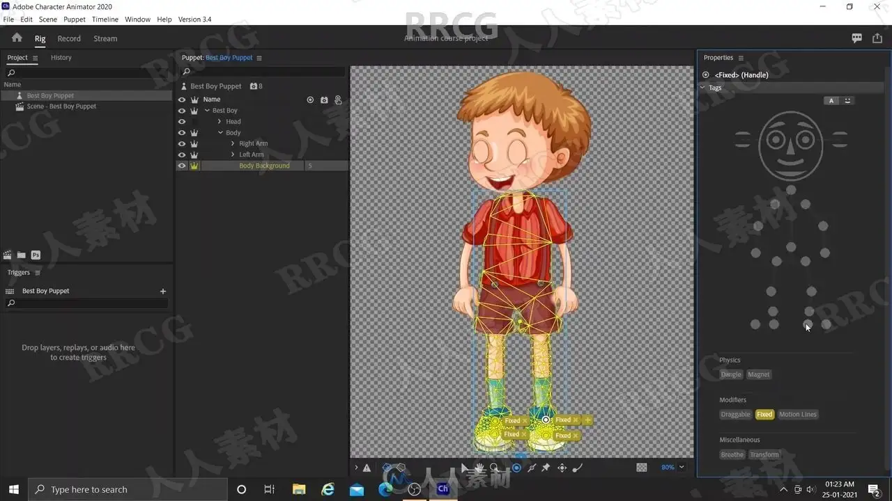
Task: Click the Puppet panel search field
Action: 263,72
